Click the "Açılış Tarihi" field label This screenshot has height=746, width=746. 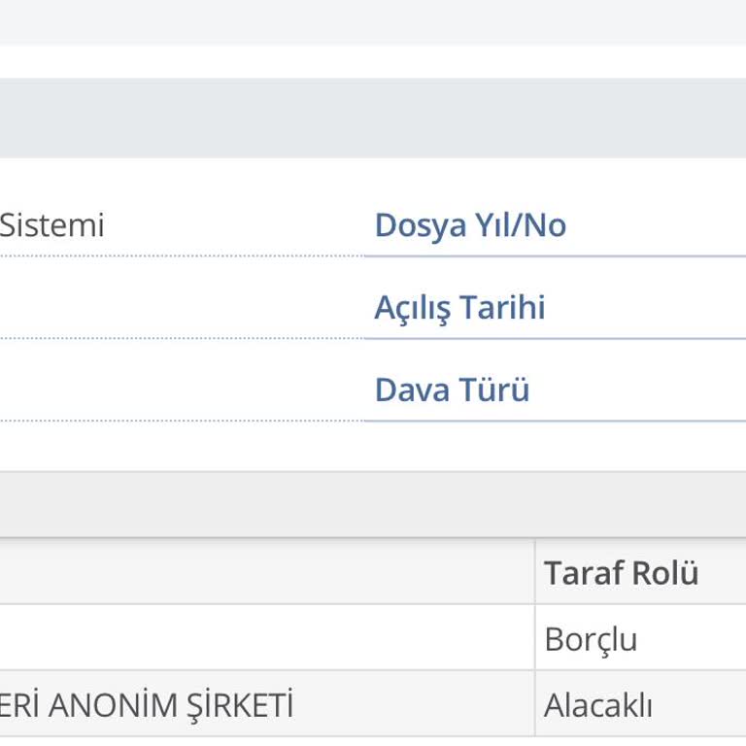459,308
